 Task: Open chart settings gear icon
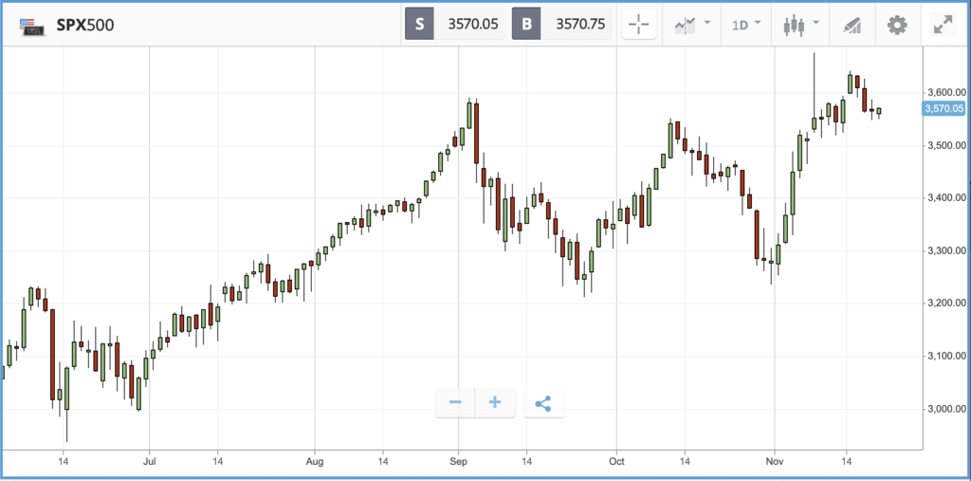tap(897, 25)
